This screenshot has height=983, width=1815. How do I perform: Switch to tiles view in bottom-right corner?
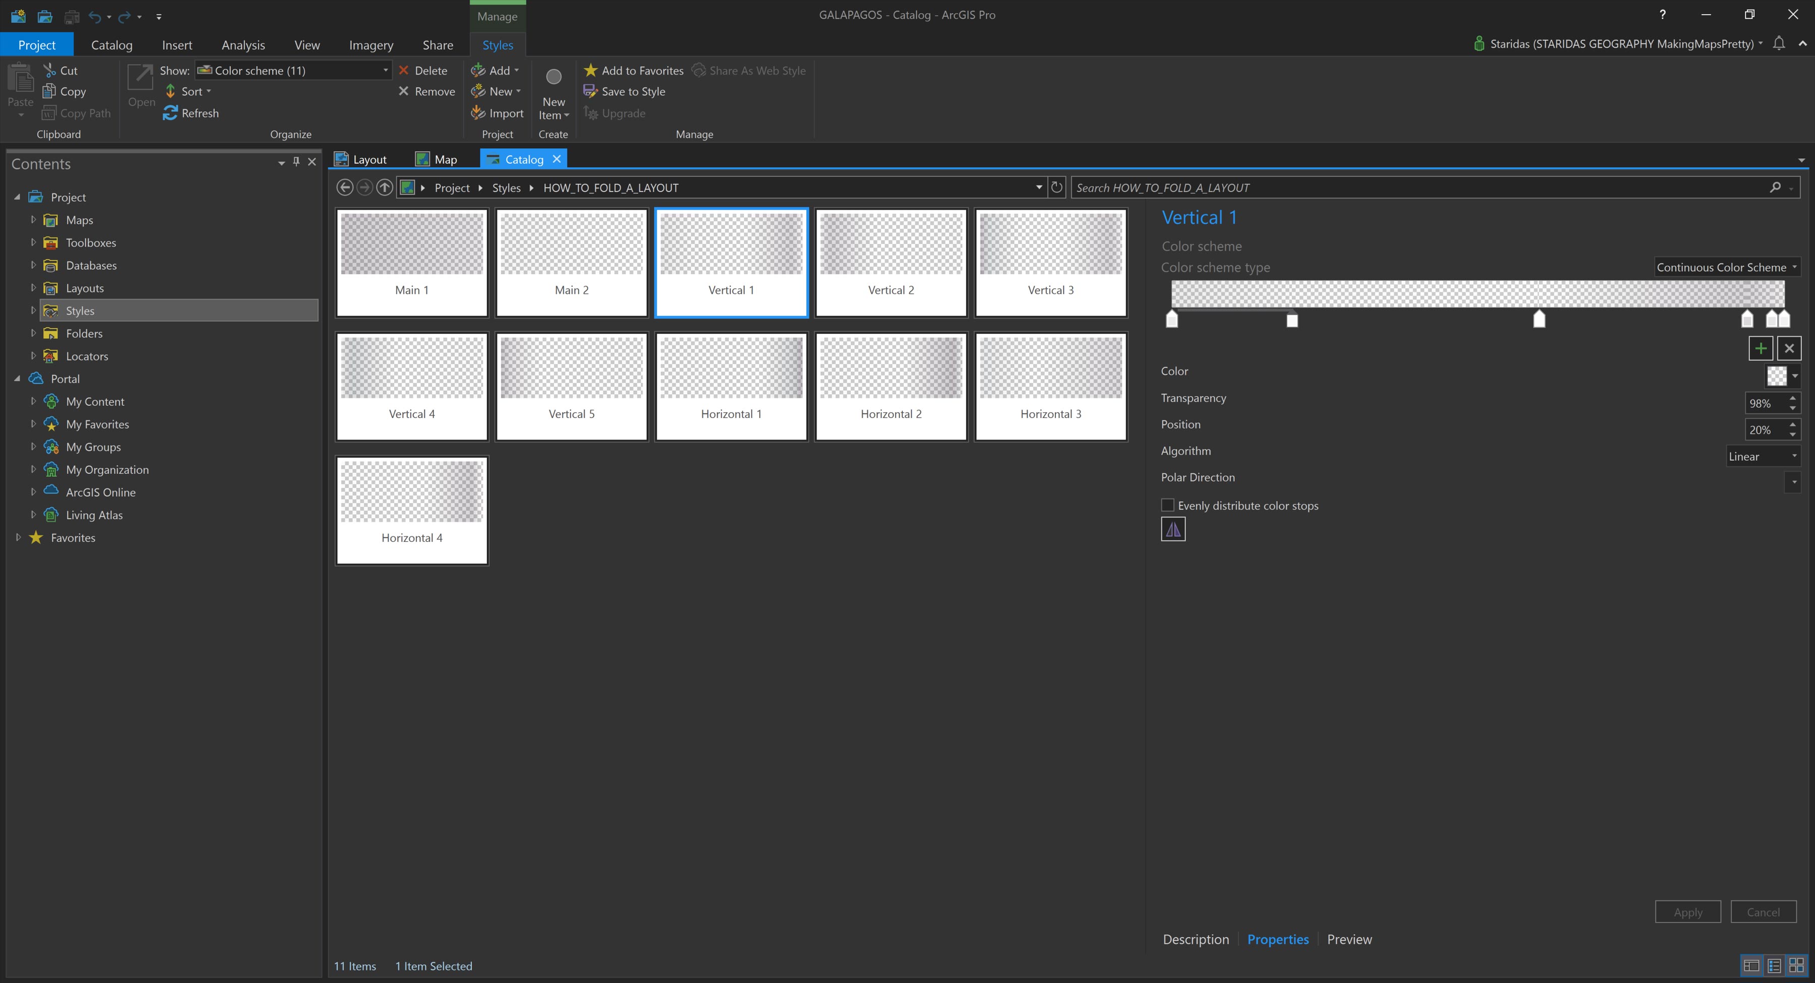[x=1797, y=965]
